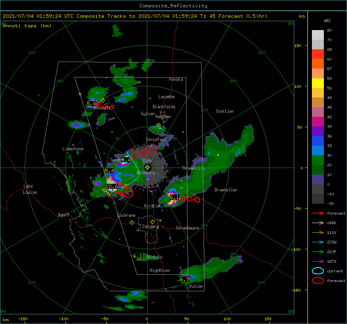Click the Calgary city label
The height and width of the screenshot is (324, 347).
tap(150, 227)
